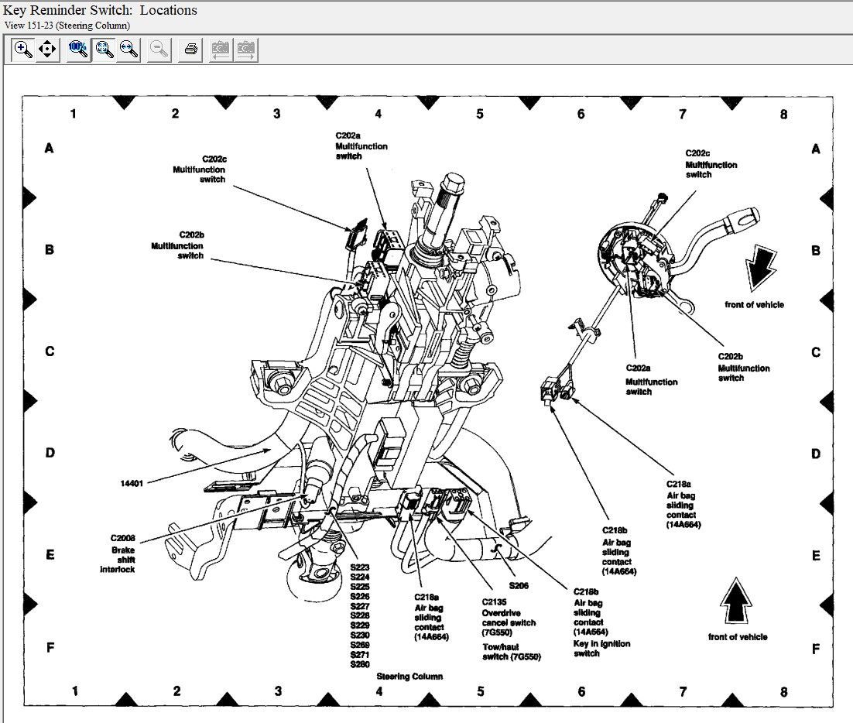The width and height of the screenshot is (853, 723).
Task: Click the zoom out magnifier icon
Action: point(159,50)
